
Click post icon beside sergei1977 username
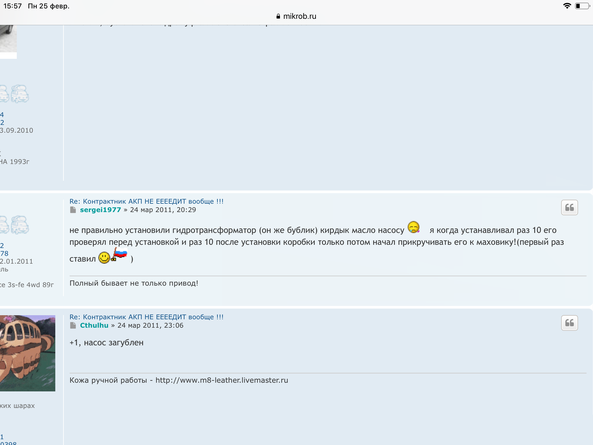pos(73,210)
